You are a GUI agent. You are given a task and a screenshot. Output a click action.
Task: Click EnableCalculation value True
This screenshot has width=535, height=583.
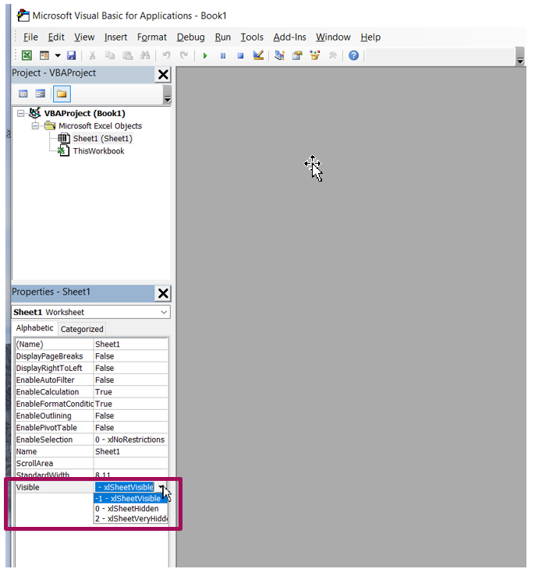130,392
